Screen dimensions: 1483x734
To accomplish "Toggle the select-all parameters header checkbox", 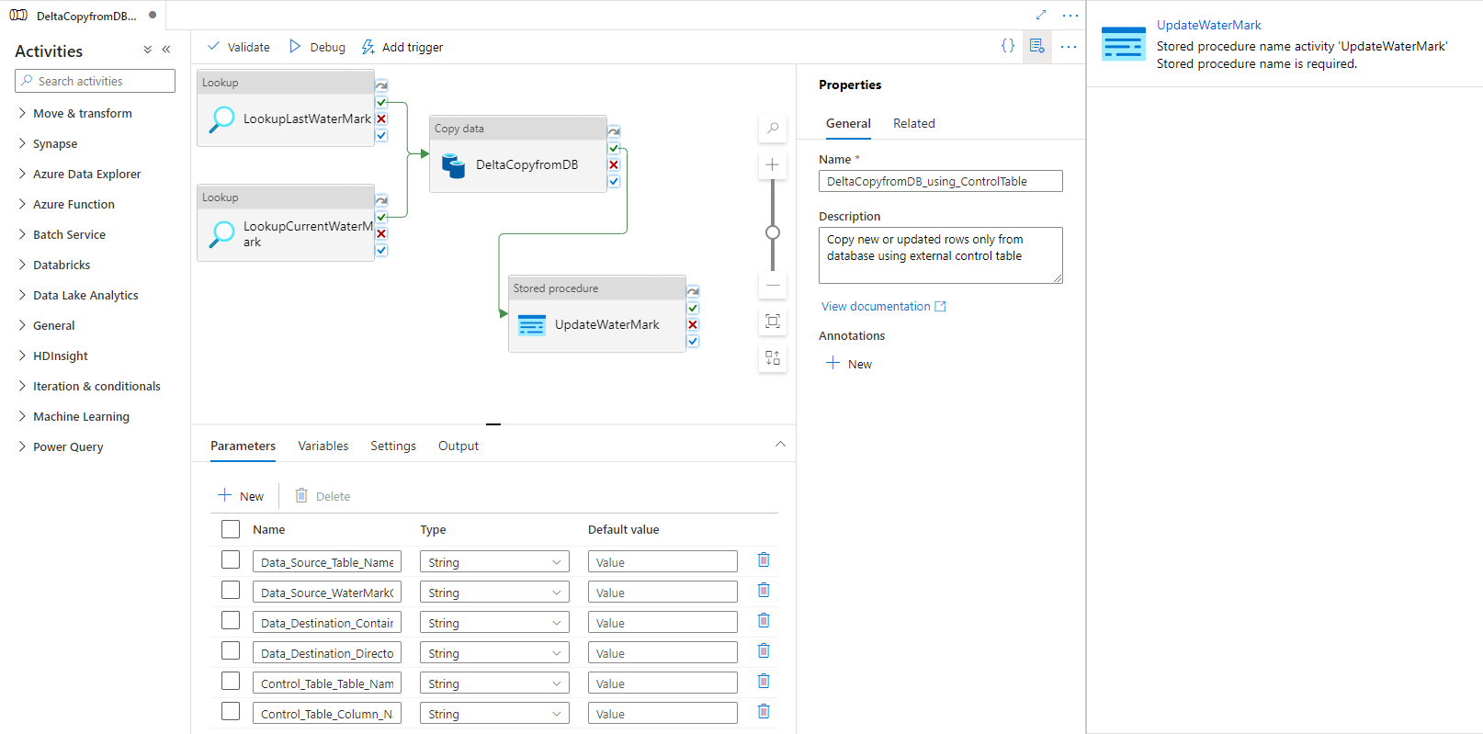I will point(231,529).
